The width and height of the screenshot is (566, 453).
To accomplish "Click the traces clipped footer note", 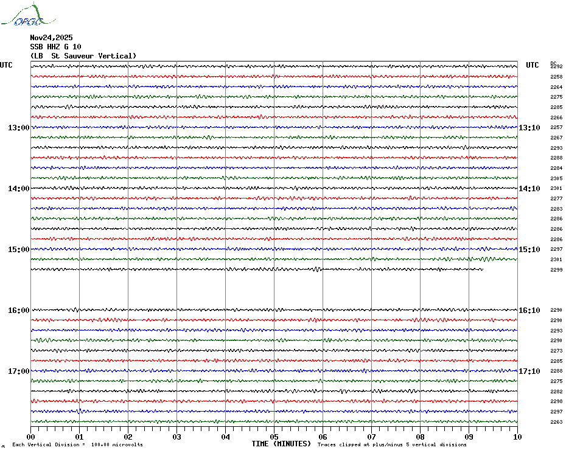I will (392, 444).
